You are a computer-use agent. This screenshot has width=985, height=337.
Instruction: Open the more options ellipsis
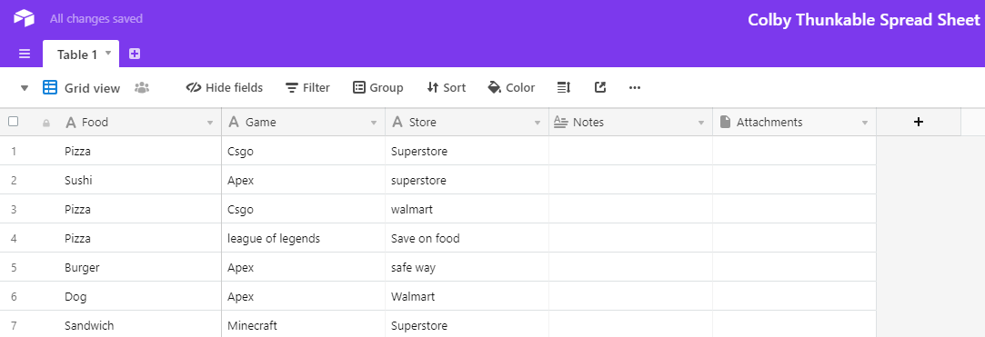(x=635, y=87)
